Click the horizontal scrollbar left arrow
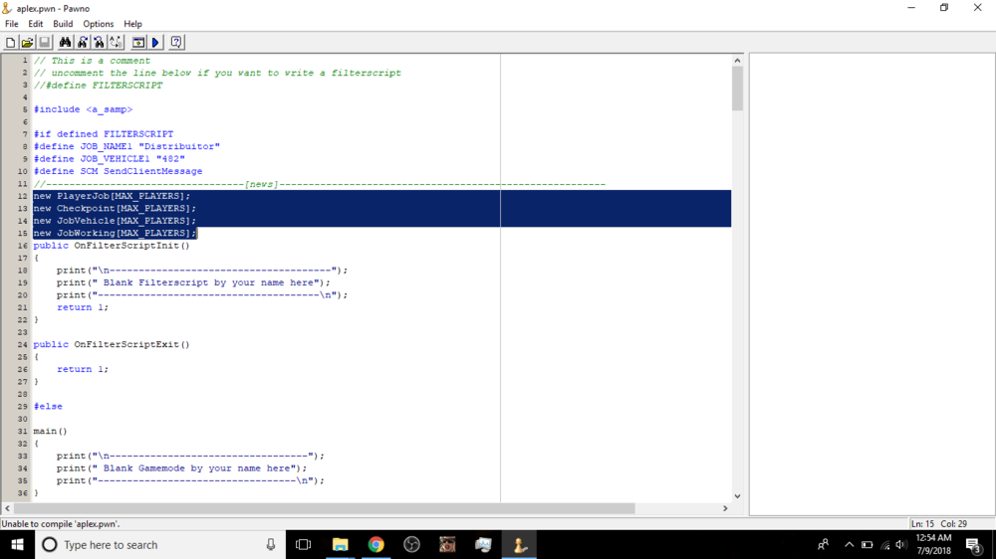The width and height of the screenshot is (996, 559). click(8, 508)
